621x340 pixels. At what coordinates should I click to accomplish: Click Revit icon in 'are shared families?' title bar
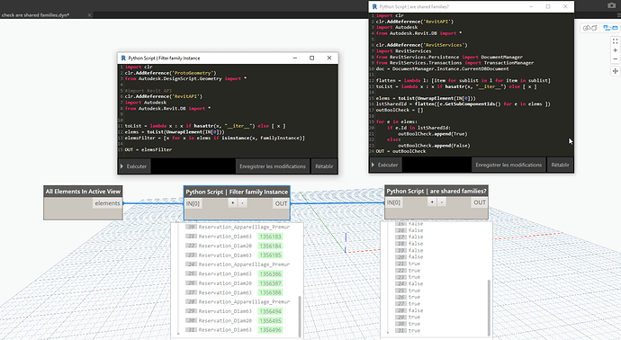(374, 6)
